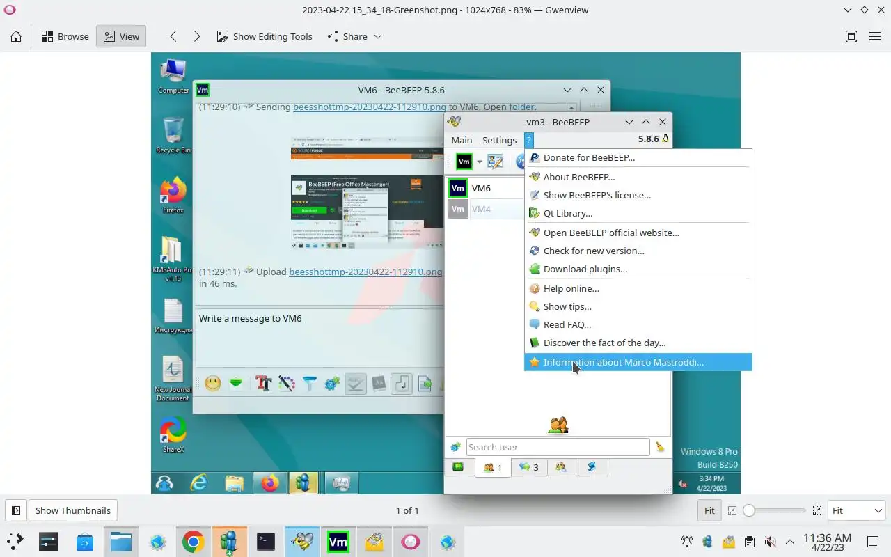
Task: Click the Upload beesshottmp file link
Action: point(365,272)
